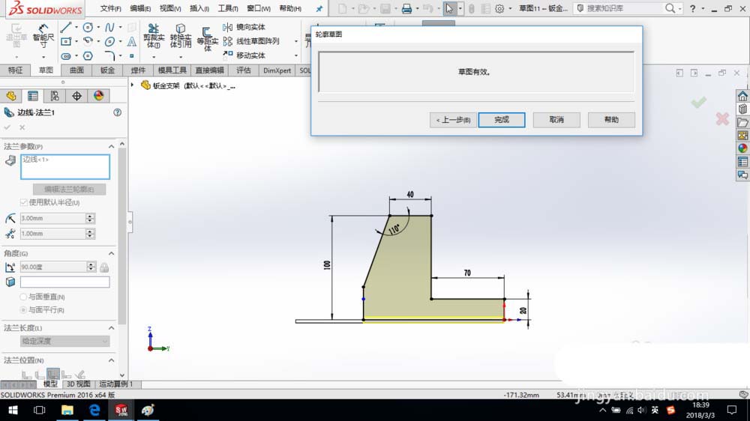
Task: Click 帮助 button in 轮廓草图 dialog
Action: pyautogui.click(x=611, y=120)
